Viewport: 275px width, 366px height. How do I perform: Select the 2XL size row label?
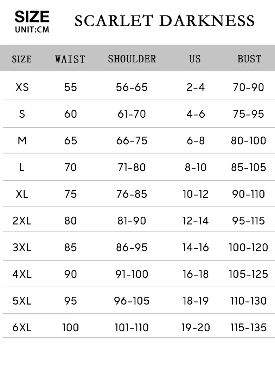[x=22, y=221]
